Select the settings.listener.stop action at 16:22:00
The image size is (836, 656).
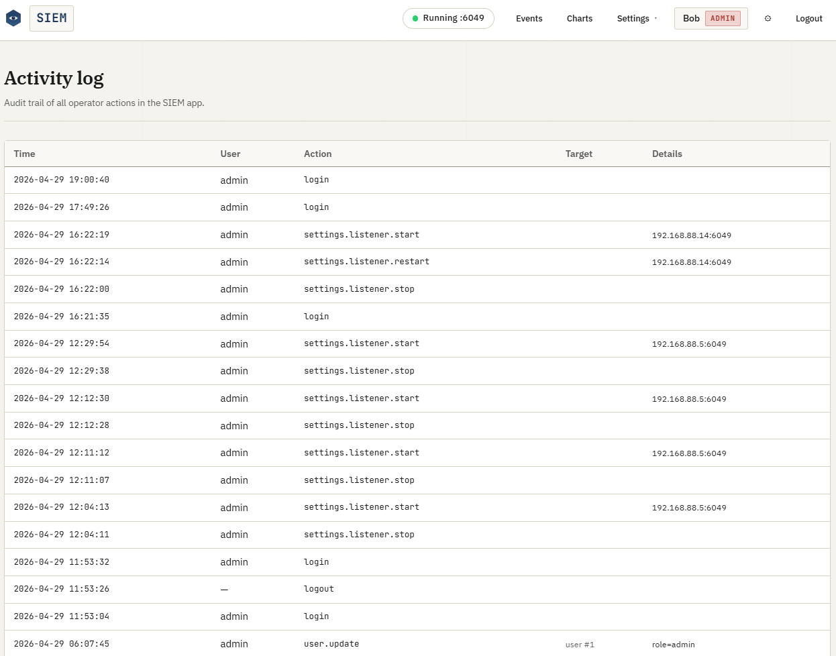tap(359, 289)
